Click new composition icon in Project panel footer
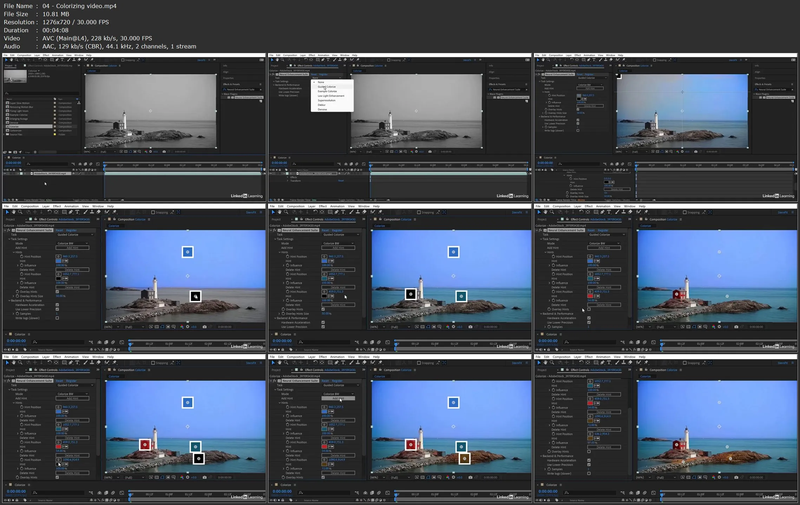 [x=15, y=152]
